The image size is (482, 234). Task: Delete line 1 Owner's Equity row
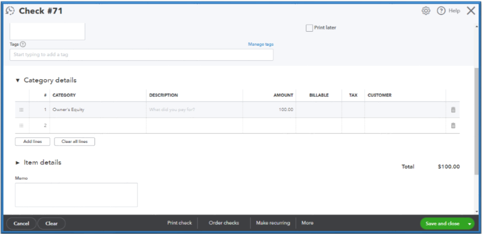coord(453,109)
